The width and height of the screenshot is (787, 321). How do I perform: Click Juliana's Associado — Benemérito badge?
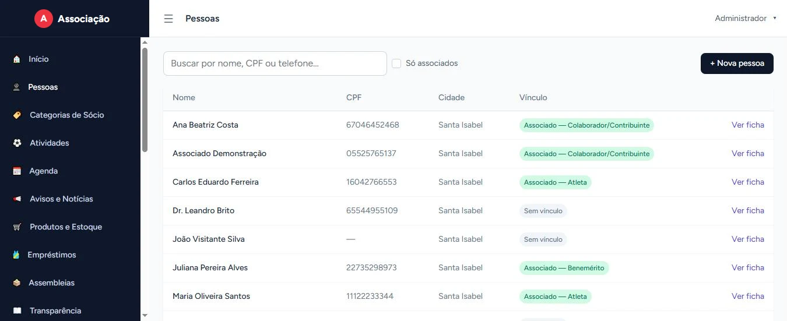[x=564, y=268]
